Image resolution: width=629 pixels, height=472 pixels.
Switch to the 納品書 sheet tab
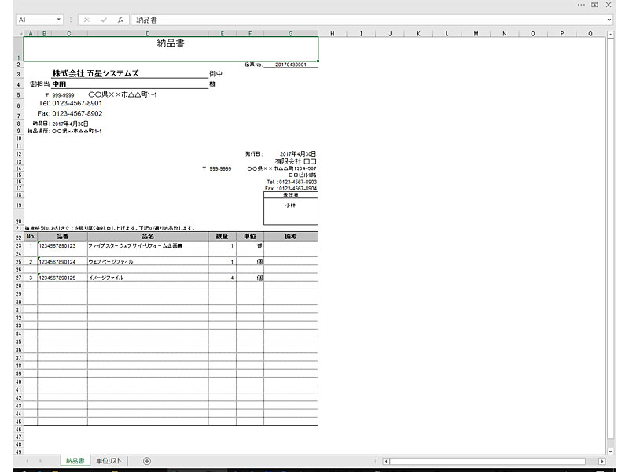(x=75, y=460)
